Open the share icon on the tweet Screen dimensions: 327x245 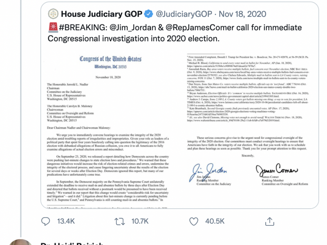coord(269,221)
